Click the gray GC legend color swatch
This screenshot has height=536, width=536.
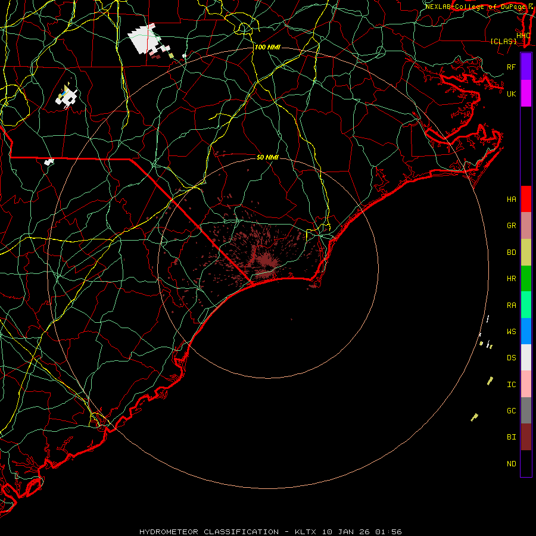[526, 410]
